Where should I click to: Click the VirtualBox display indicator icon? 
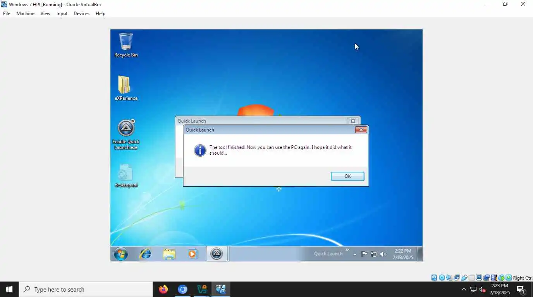479,278
